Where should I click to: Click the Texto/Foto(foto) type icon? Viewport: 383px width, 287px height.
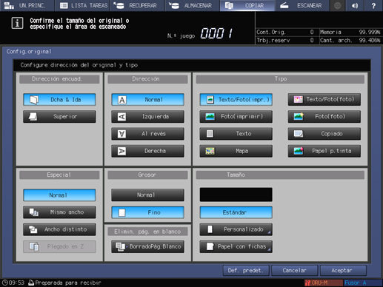pos(299,99)
